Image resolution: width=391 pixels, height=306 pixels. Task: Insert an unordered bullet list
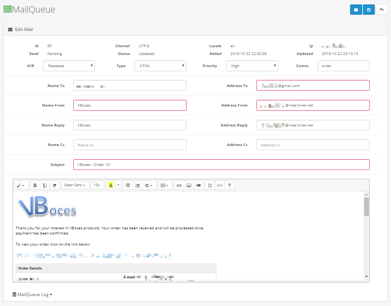pos(128,185)
